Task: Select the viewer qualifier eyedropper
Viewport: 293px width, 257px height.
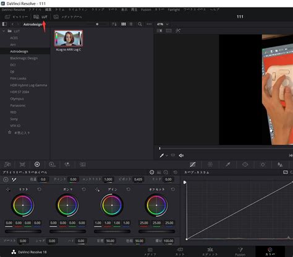Action: tap(161, 155)
